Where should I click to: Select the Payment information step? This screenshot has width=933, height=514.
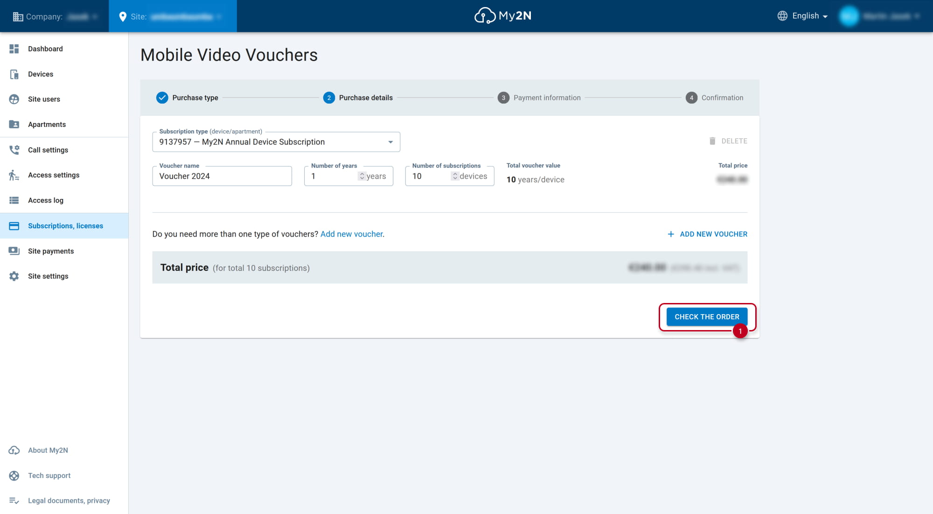tap(539, 98)
